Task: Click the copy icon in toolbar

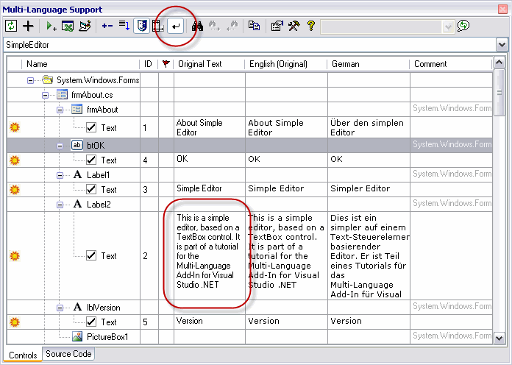Action: point(254,26)
